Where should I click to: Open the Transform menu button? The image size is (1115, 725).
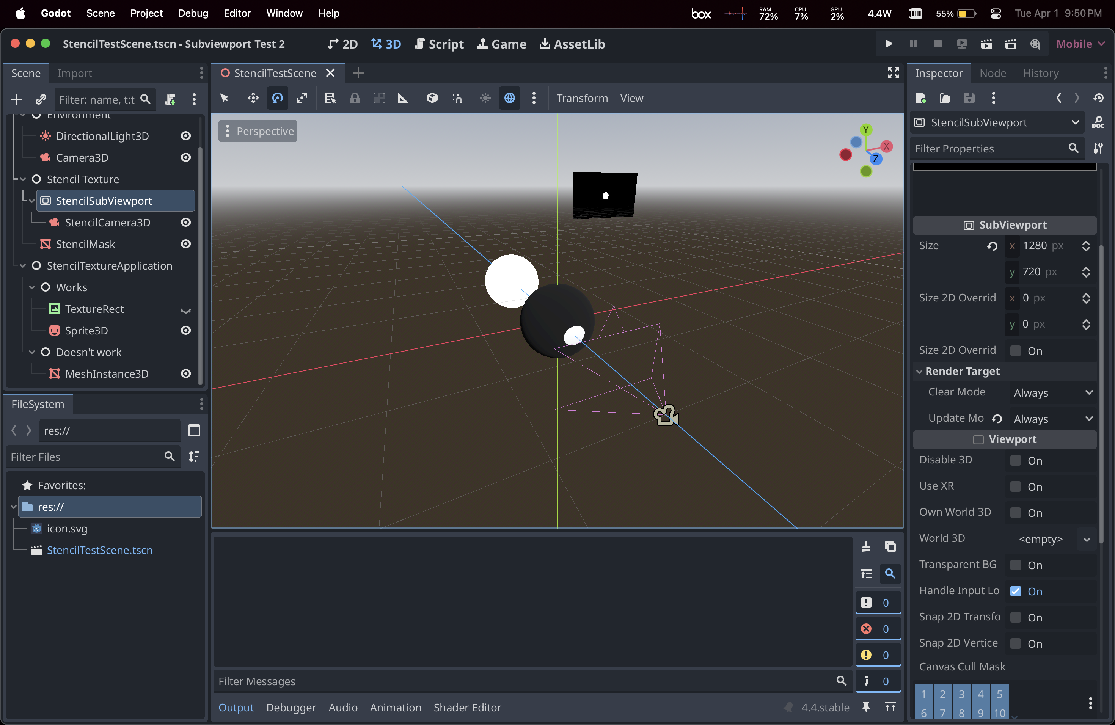(x=582, y=98)
